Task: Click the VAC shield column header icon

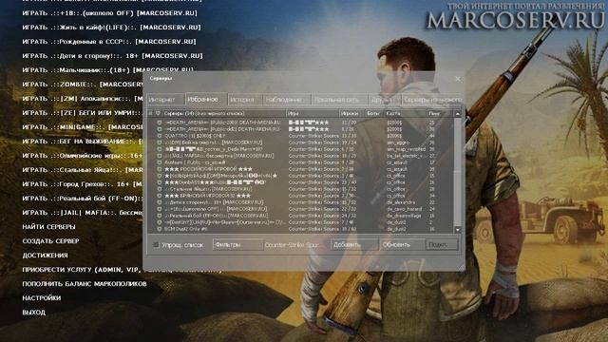Action: click(x=158, y=114)
